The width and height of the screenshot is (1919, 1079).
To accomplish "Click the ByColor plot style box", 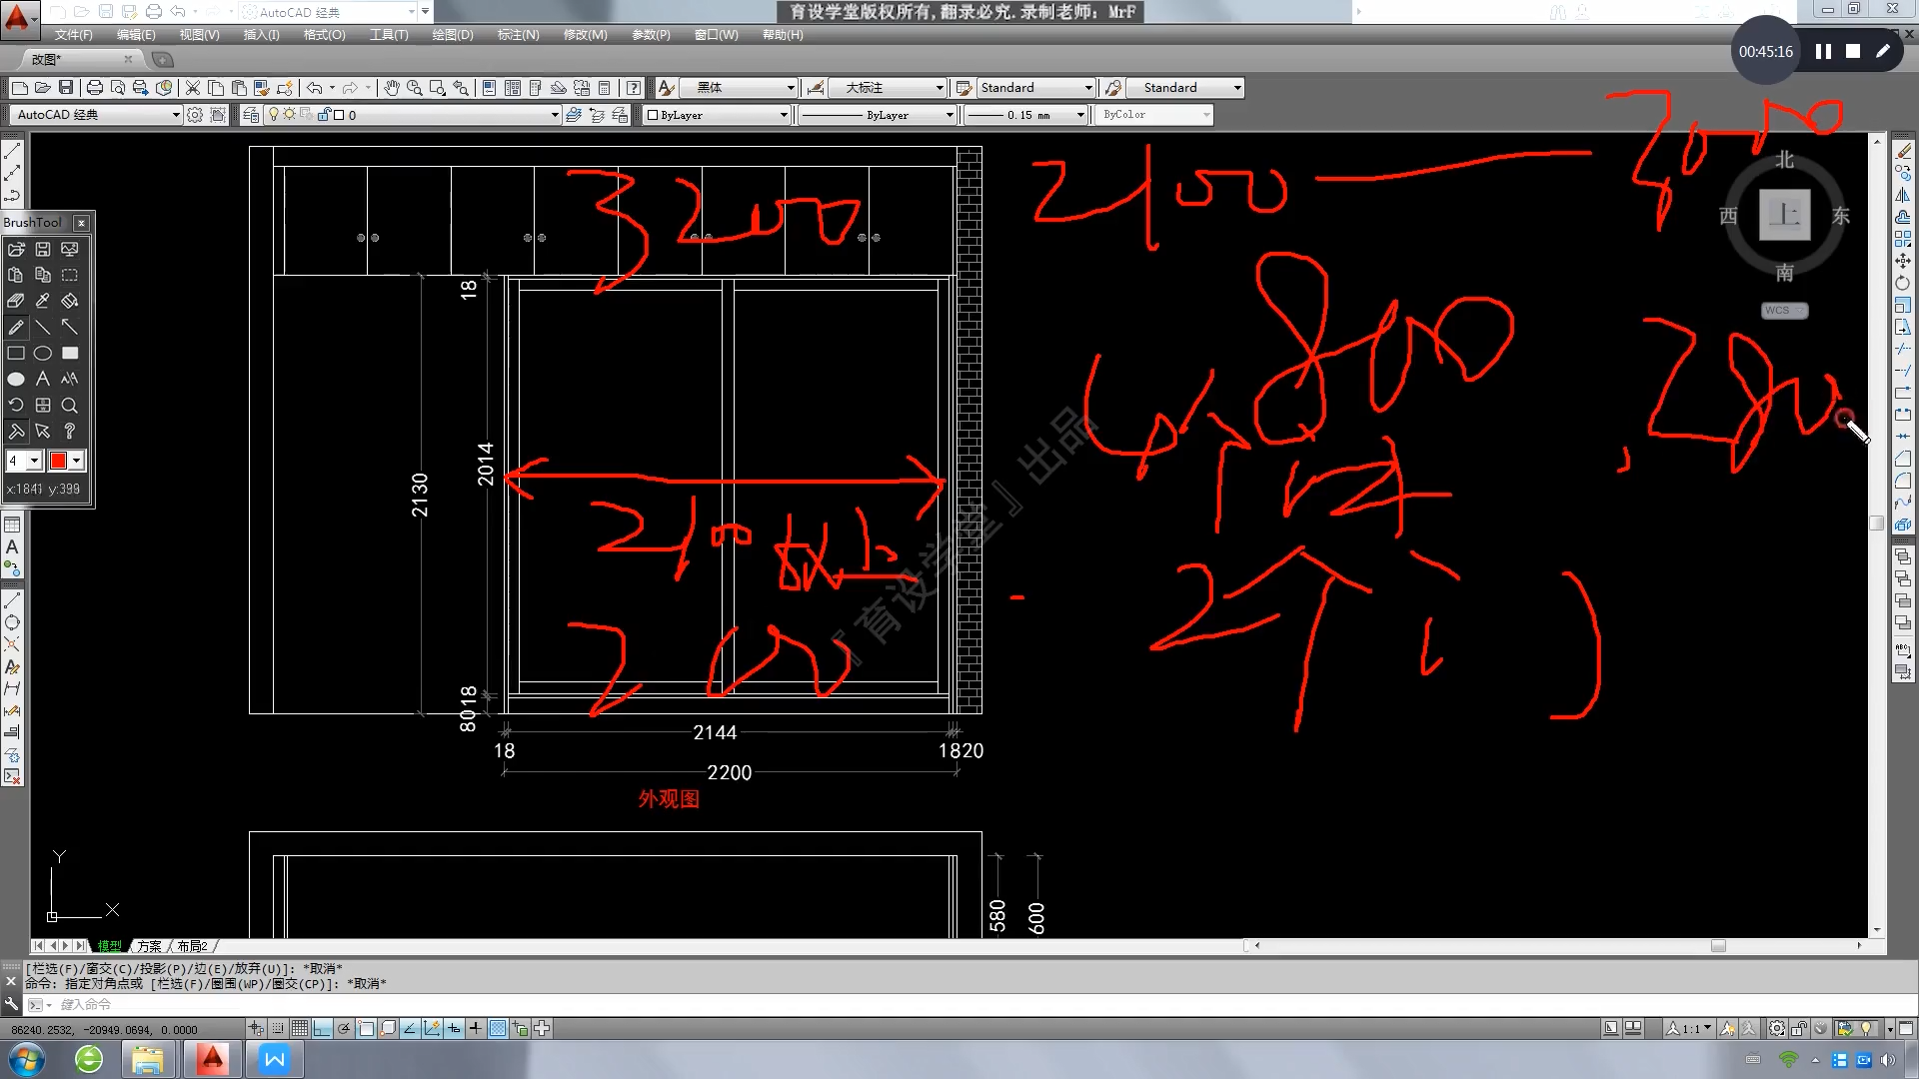I will tap(1154, 115).
